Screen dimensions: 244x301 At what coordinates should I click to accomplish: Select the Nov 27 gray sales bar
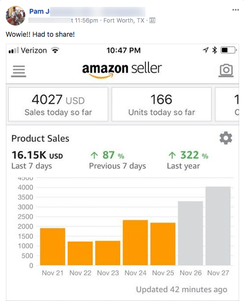point(218,226)
